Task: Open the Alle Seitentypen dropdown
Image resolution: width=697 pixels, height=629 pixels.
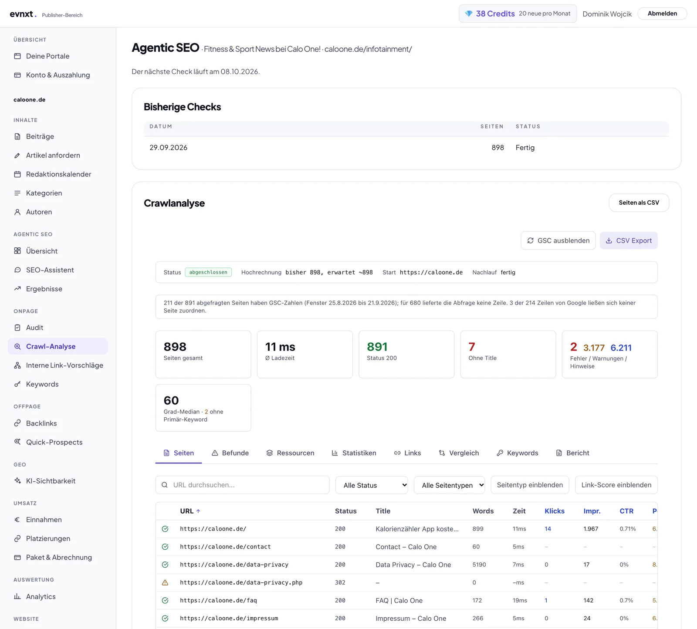Action: click(449, 485)
